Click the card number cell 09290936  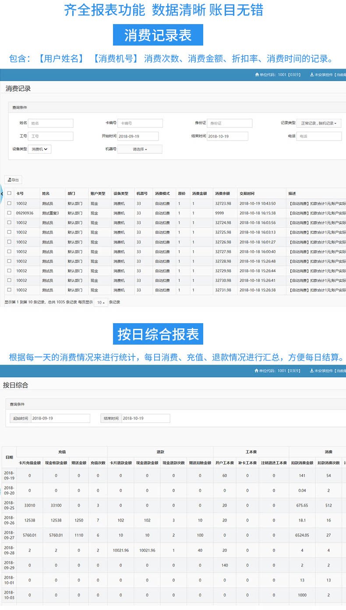pos(25,213)
